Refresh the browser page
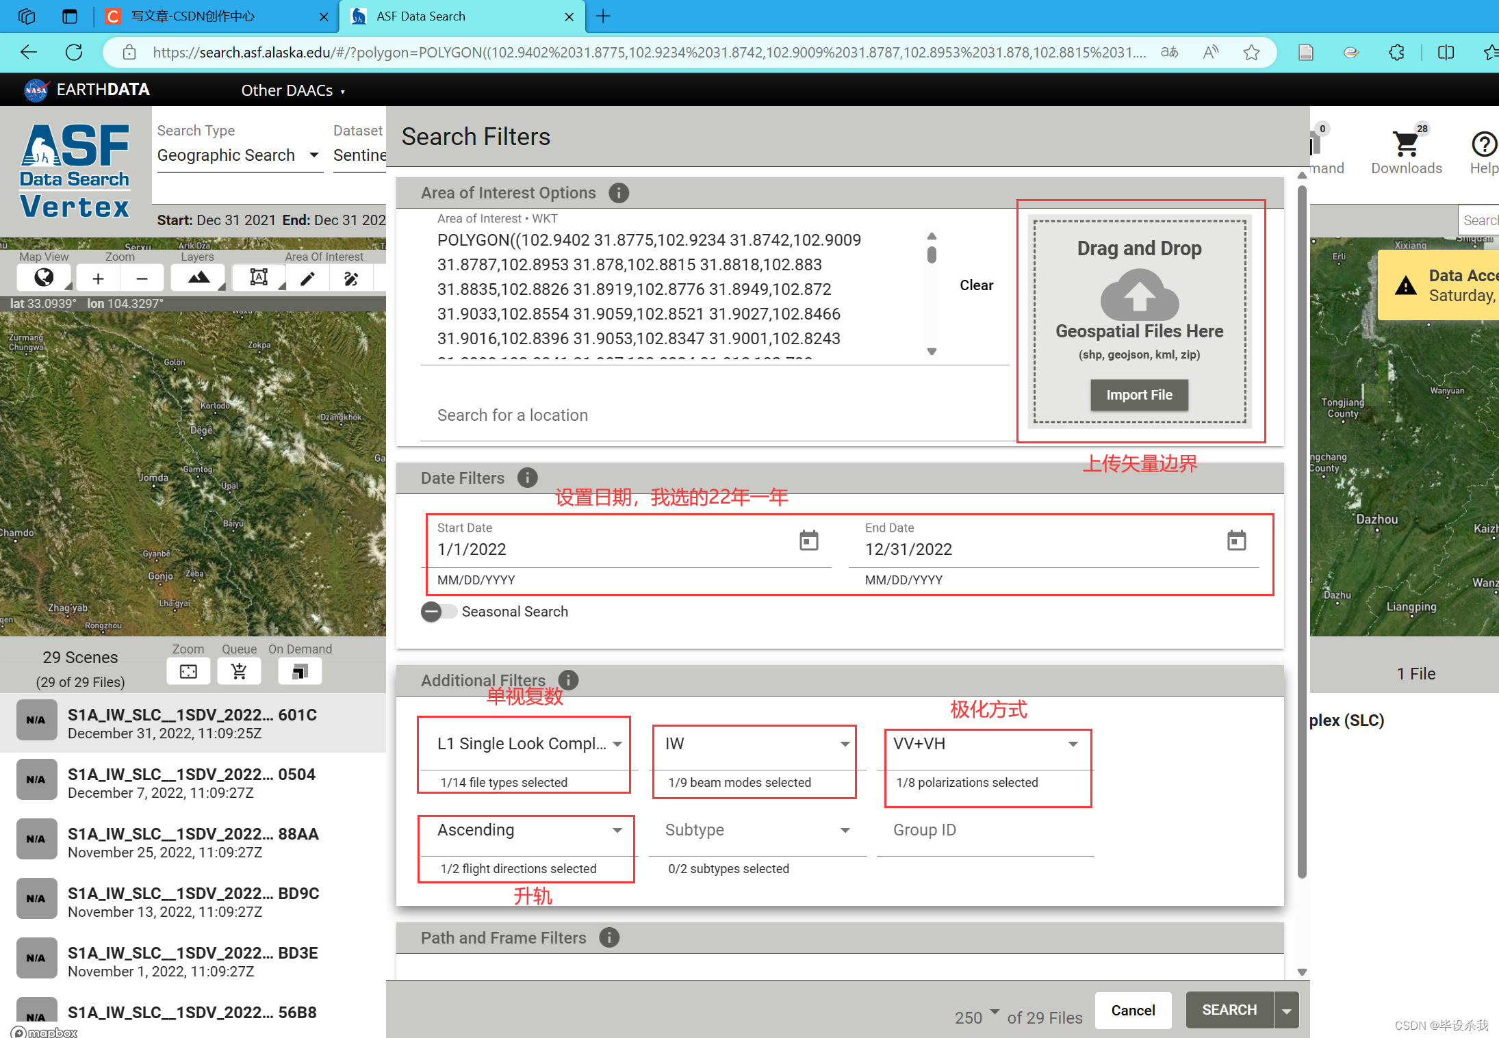The image size is (1499, 1038). point(74,52)
